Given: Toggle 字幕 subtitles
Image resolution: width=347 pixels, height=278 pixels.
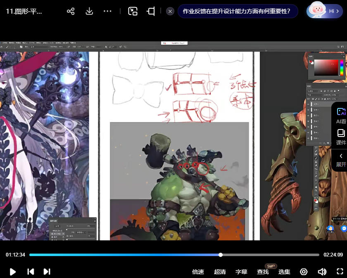Looking at the screenshot, I should tap(241, 272).
